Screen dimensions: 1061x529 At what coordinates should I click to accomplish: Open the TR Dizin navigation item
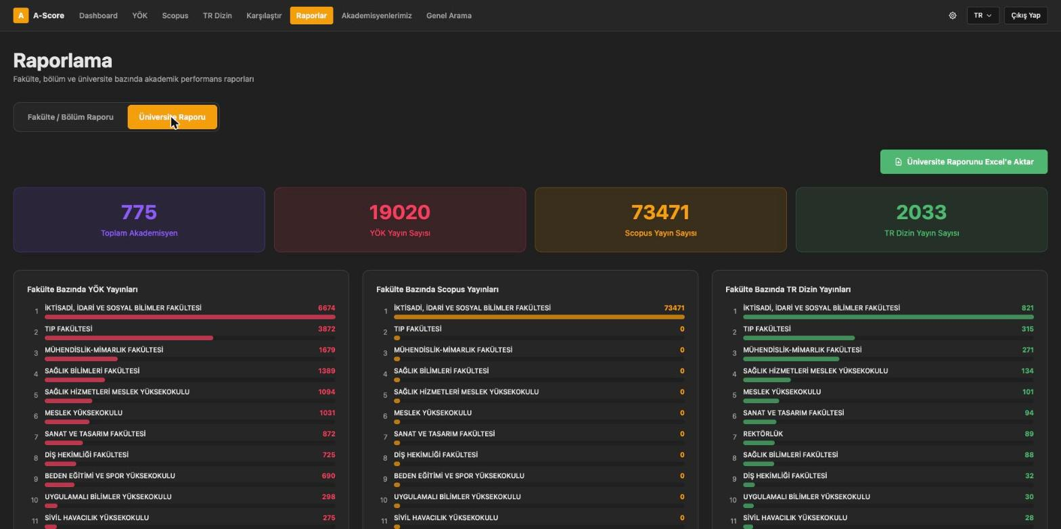(217, 16)
